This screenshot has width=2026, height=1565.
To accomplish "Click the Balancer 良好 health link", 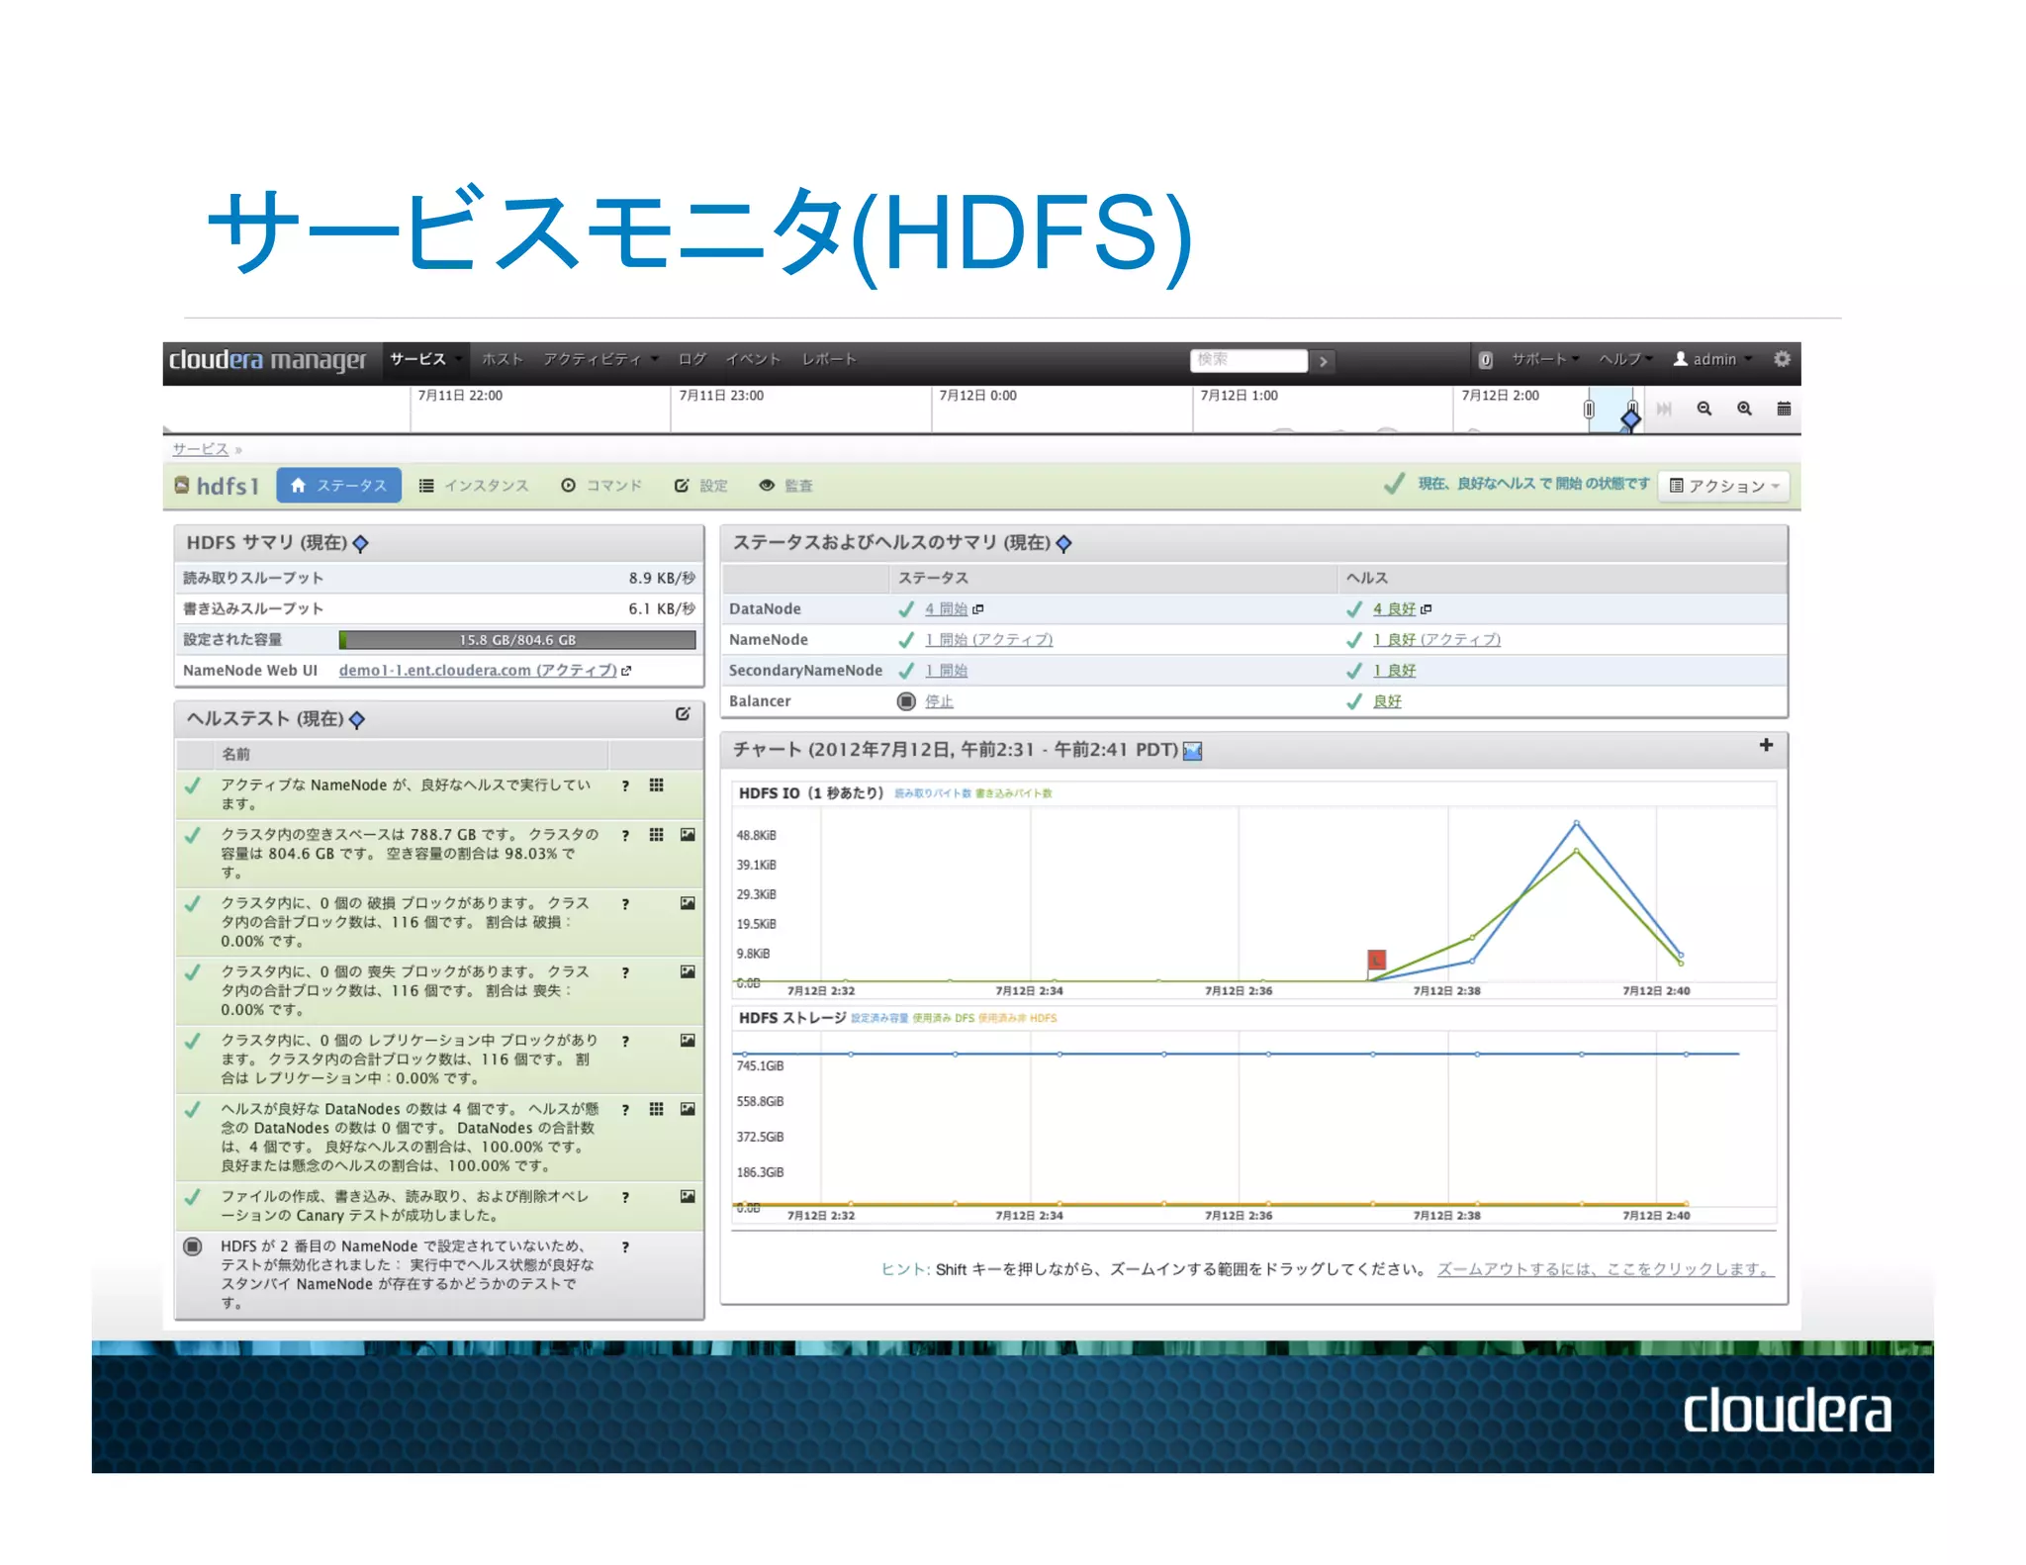I will pos(1387,701).
